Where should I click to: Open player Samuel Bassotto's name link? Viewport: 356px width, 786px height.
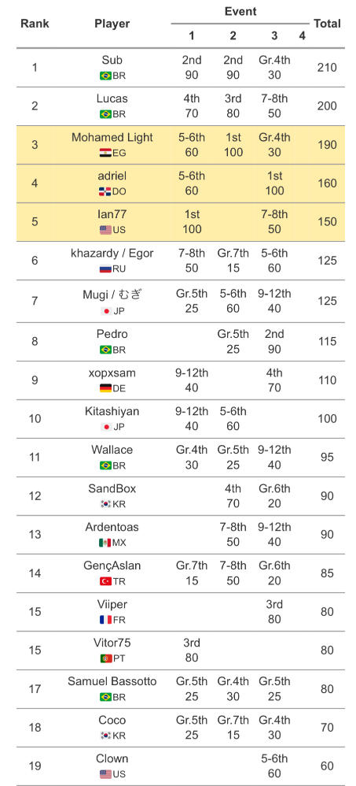click(112, 681)
